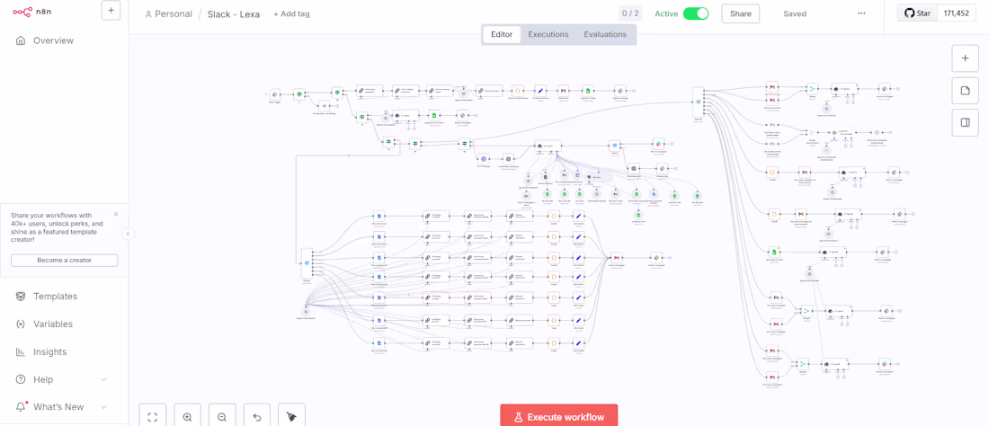Click the Share button
Viewport: 989px width, 426px height.
[741, 13]
